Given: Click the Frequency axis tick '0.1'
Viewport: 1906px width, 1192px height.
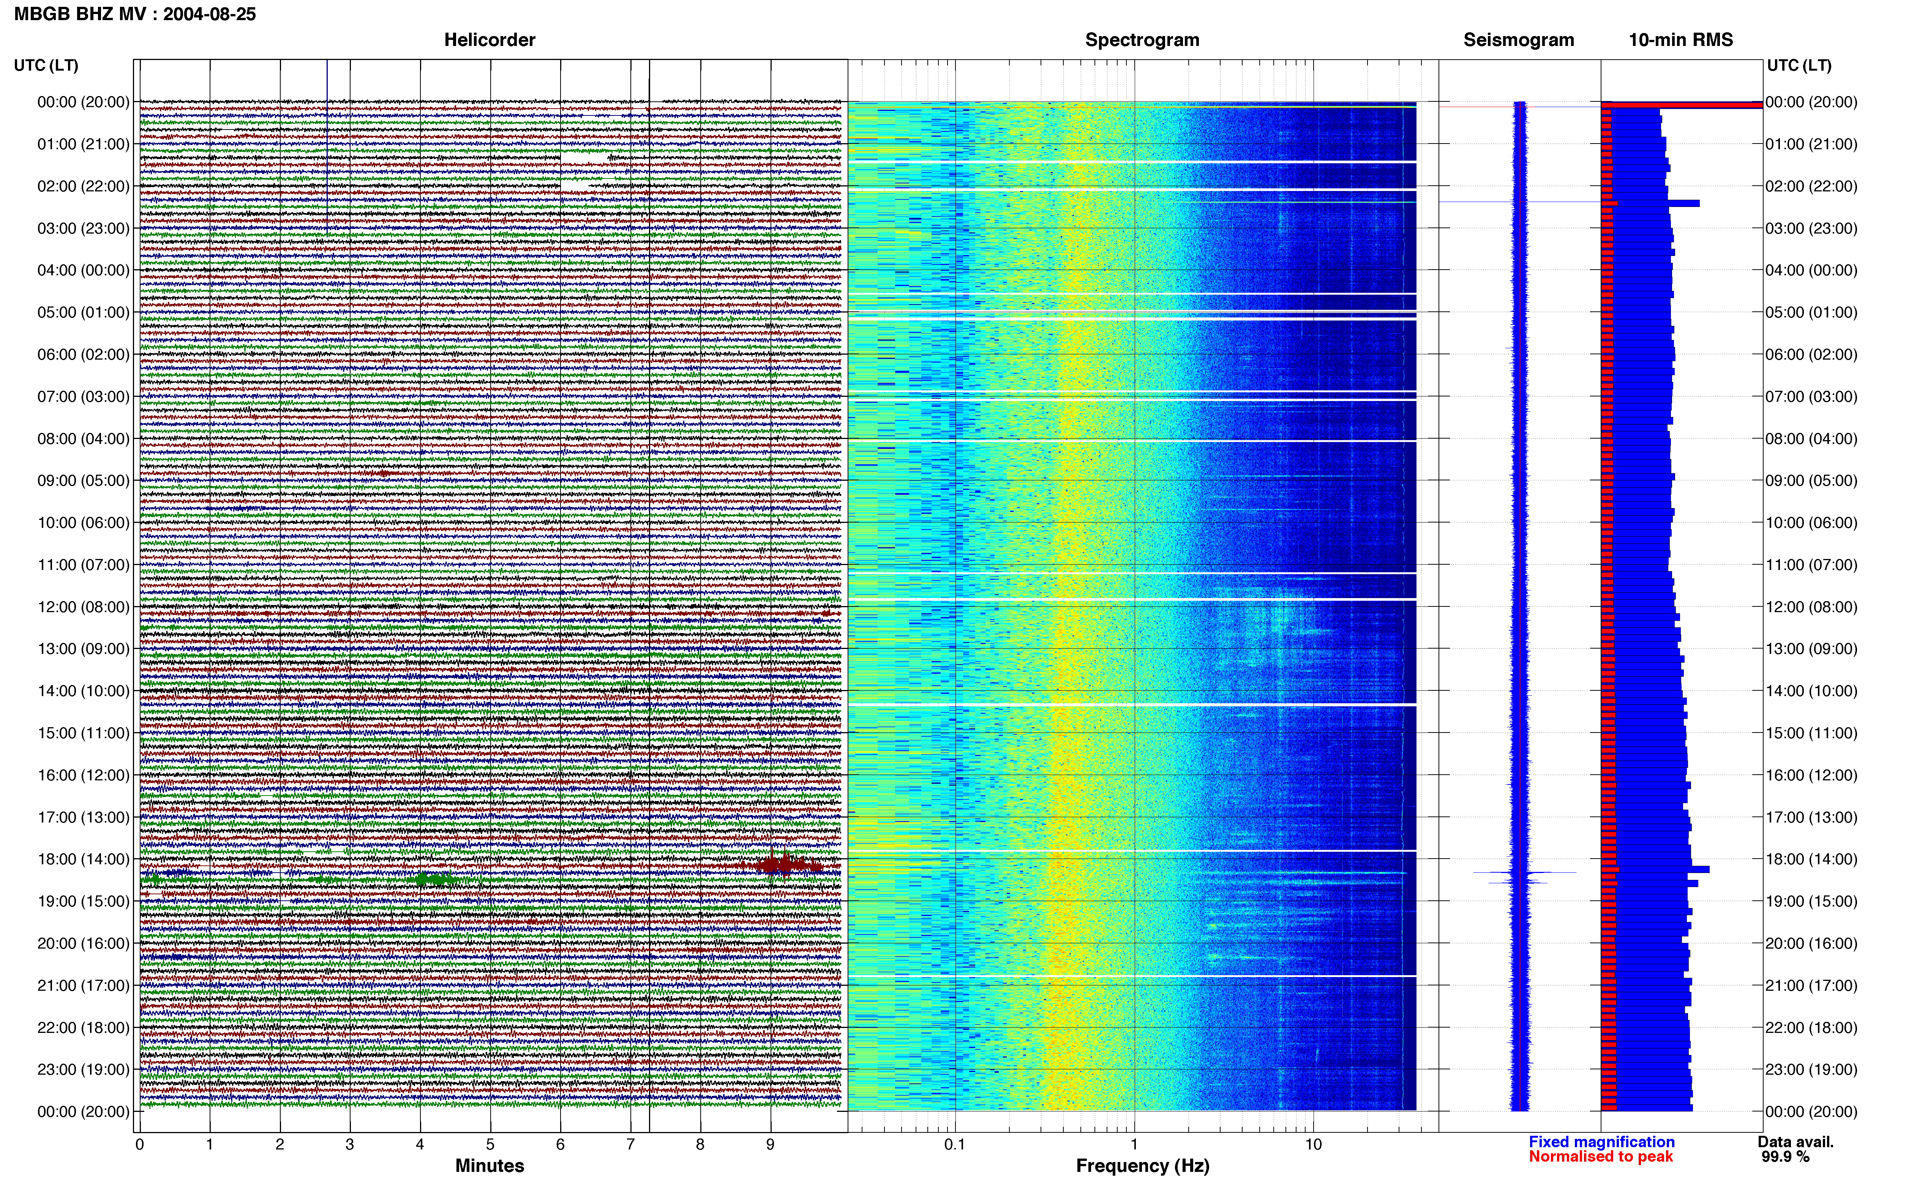Looking at the screenshot, I should (x=955, y=1145).
